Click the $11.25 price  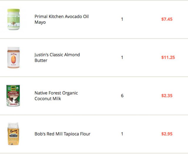pyautogui.click(x=168, y=58)
